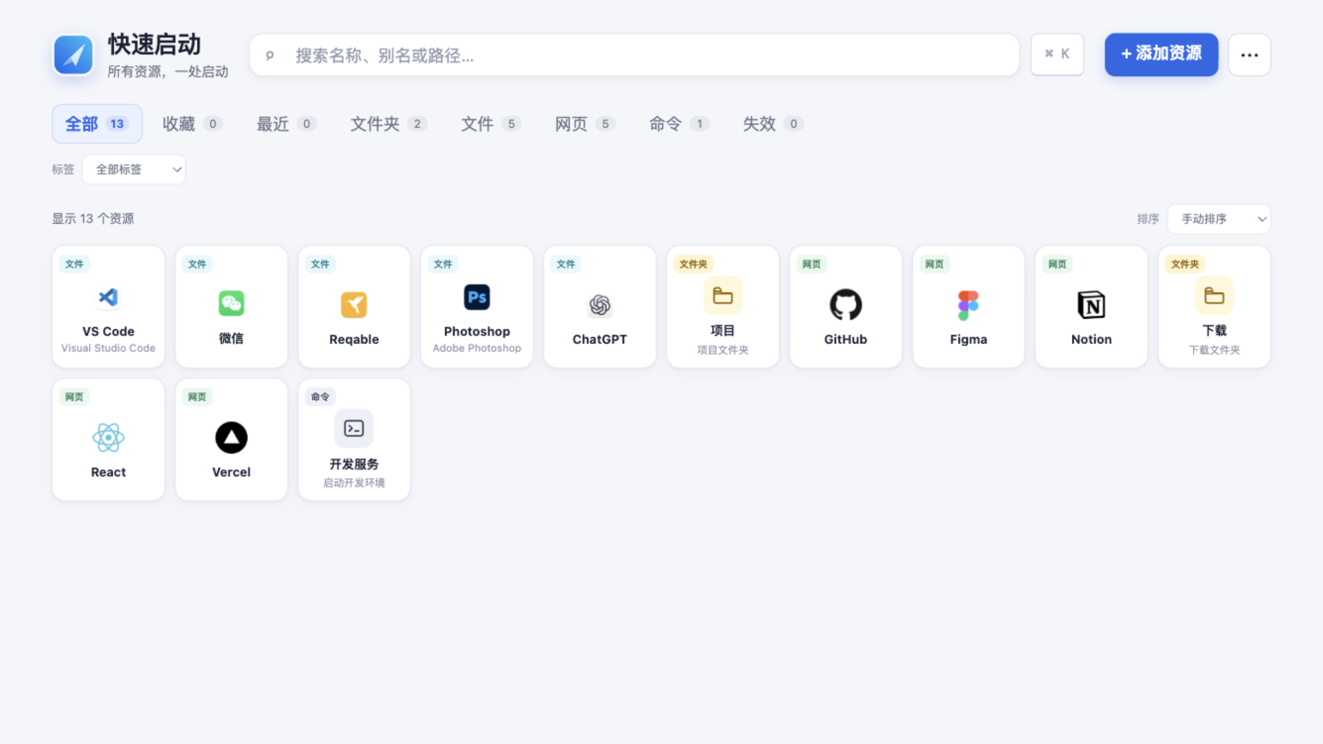Image resolution: width=1323 pixels, height=744 pixels.
Task: Open the Reqable app icon
Action: click(x=354, y=304)
